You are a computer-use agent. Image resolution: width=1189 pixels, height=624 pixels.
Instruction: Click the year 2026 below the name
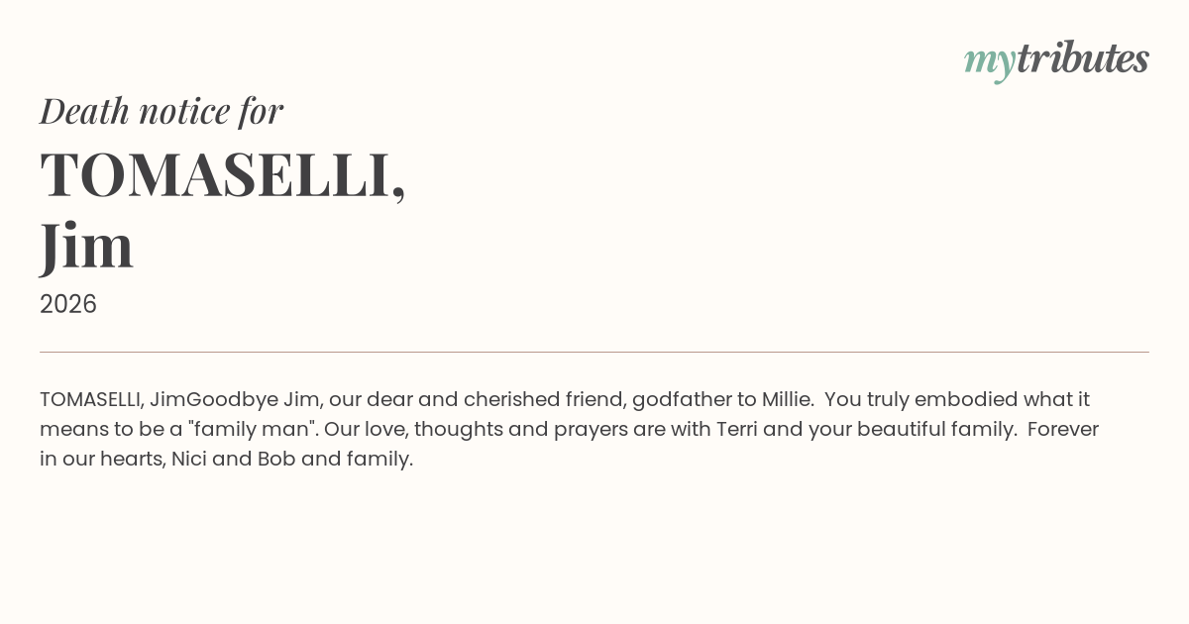click(68, 304)
